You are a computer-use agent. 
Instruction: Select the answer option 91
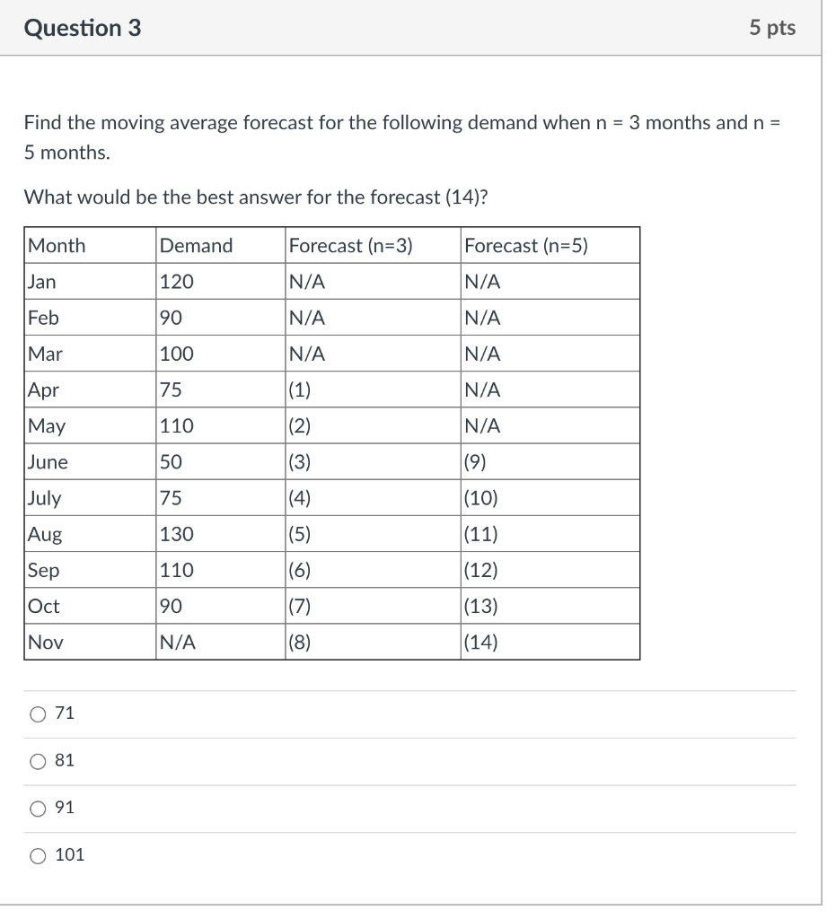click(x=36, y=808)
